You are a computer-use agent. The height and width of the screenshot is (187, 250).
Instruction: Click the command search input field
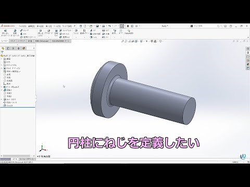pos(205,26)
